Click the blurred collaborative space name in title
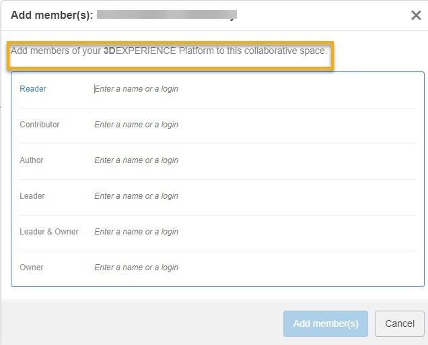The image size is (428, 345). pos(166,14)
